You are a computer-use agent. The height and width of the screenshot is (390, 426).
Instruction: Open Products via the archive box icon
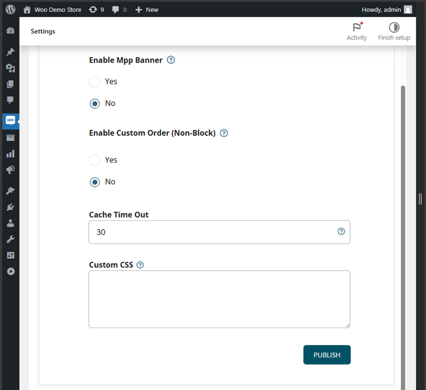(x=10, y=137)
